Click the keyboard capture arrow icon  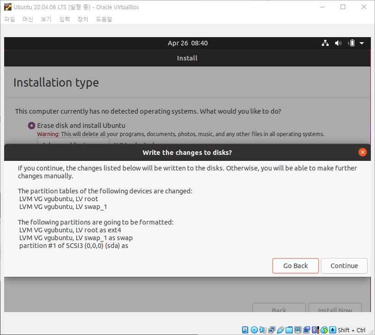(332, 330)
